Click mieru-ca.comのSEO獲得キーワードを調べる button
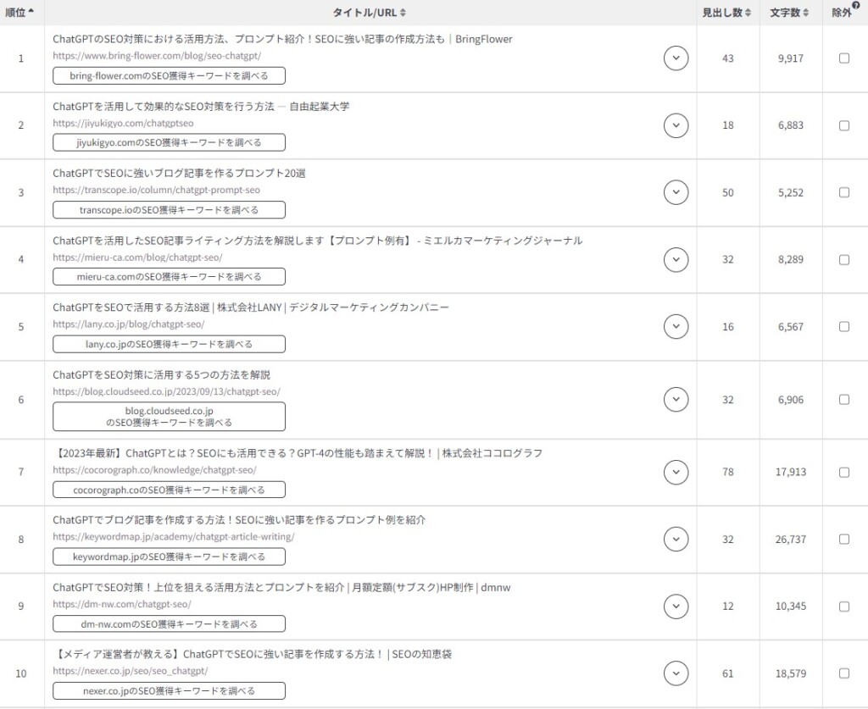 [x=169, y=276]
